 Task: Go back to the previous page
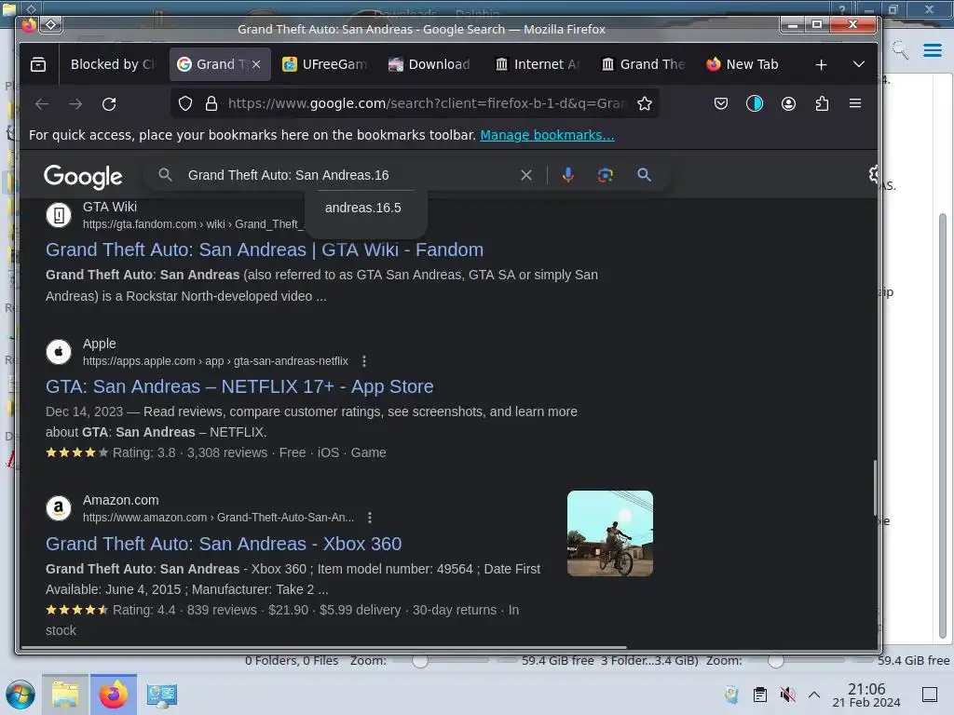click(x=42, y=104)
